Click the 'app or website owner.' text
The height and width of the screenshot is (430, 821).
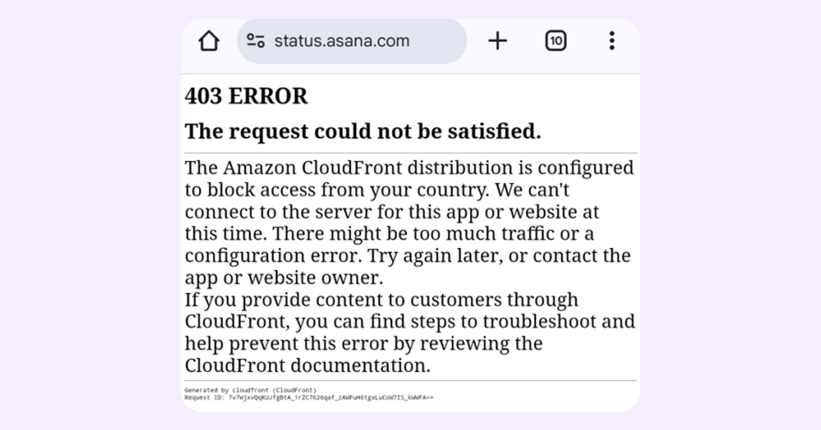(284, 278)
